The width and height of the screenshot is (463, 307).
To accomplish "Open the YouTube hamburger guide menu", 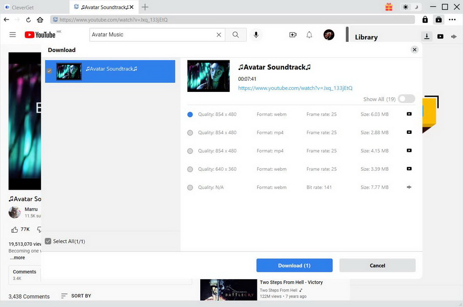I will 13,35.
